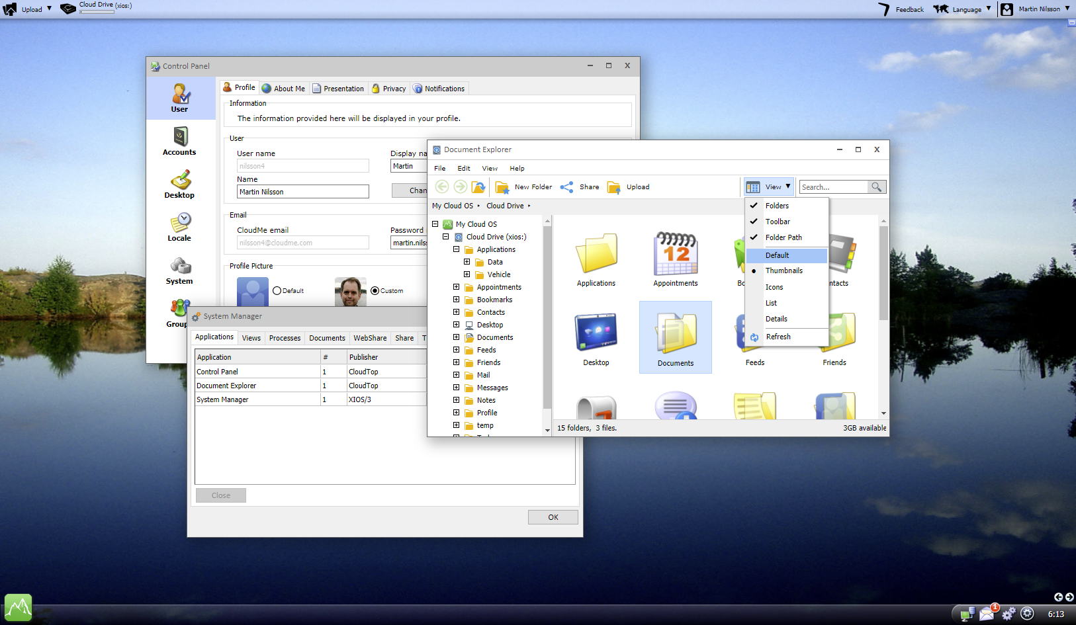Click the Search box in Document Explorer
Image resolution: width=1076 pixels, height=625 pixels.
tap(834, 187)
